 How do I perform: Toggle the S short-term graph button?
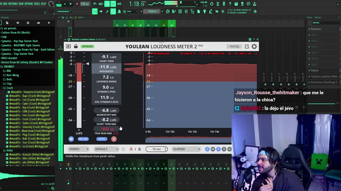click(x=207, y=149)
